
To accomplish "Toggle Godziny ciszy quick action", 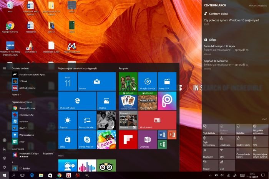I will click(x=243, y=141).
